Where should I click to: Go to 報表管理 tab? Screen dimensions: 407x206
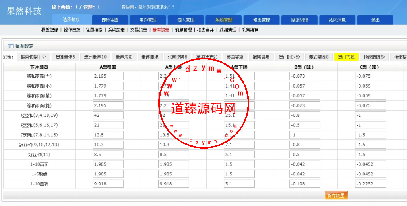coord(262,20)
